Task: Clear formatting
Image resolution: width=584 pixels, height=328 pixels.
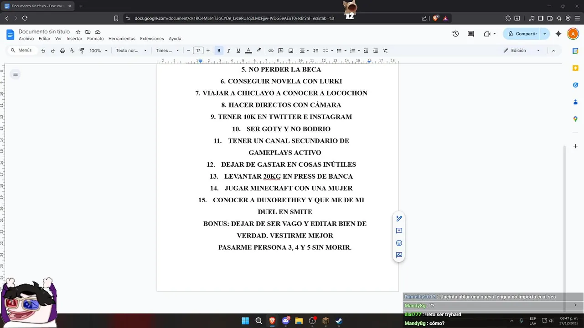Action: (x=385, y=51)
